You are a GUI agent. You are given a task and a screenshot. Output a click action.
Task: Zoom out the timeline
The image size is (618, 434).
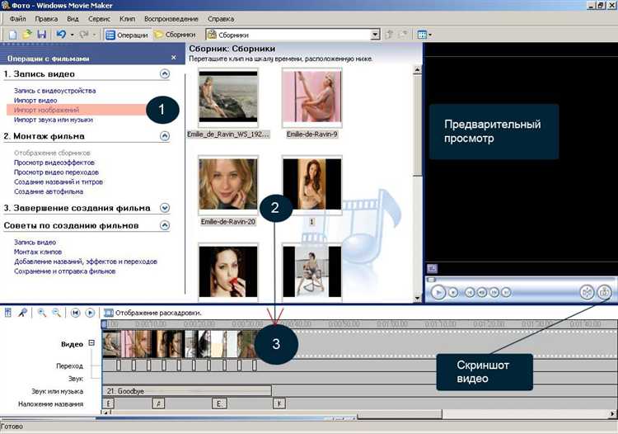coord(56,313)
